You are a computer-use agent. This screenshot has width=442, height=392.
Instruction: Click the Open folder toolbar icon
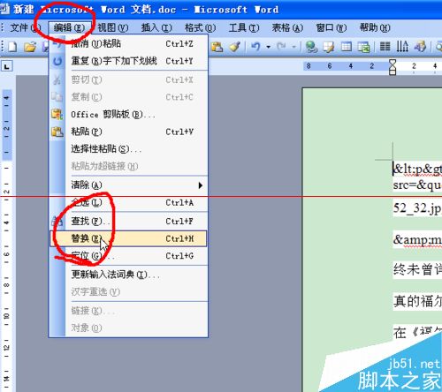30,47
